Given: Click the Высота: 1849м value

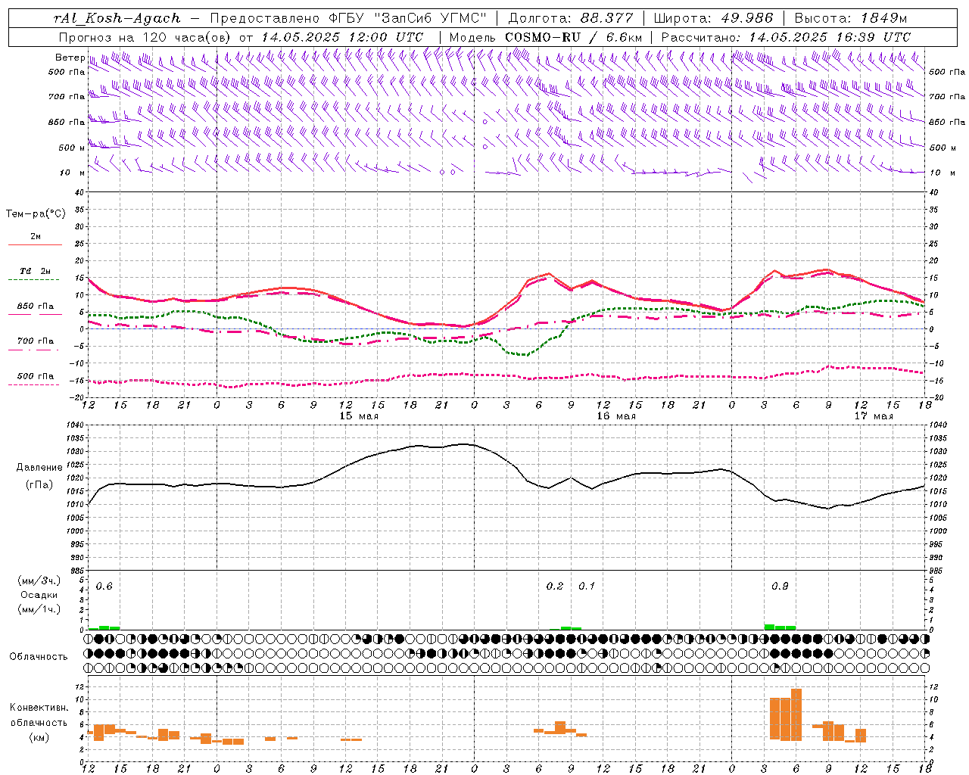Looking at the screenshot, I should [850, 18].
